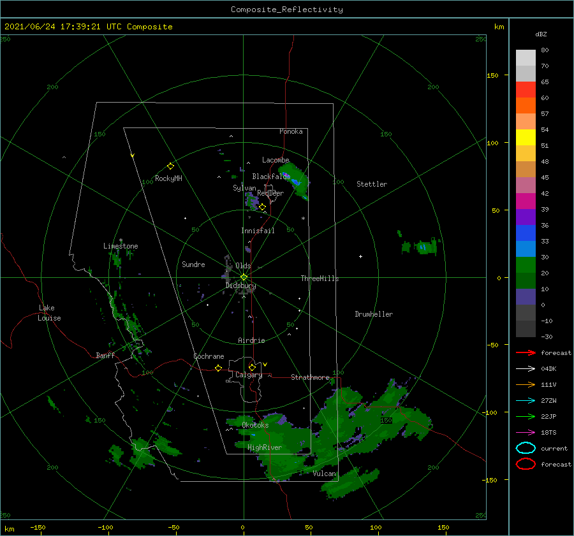This screenshot has height=536, width=574.
Task: Click the yellow diamond at radar center
Action: 244,277
